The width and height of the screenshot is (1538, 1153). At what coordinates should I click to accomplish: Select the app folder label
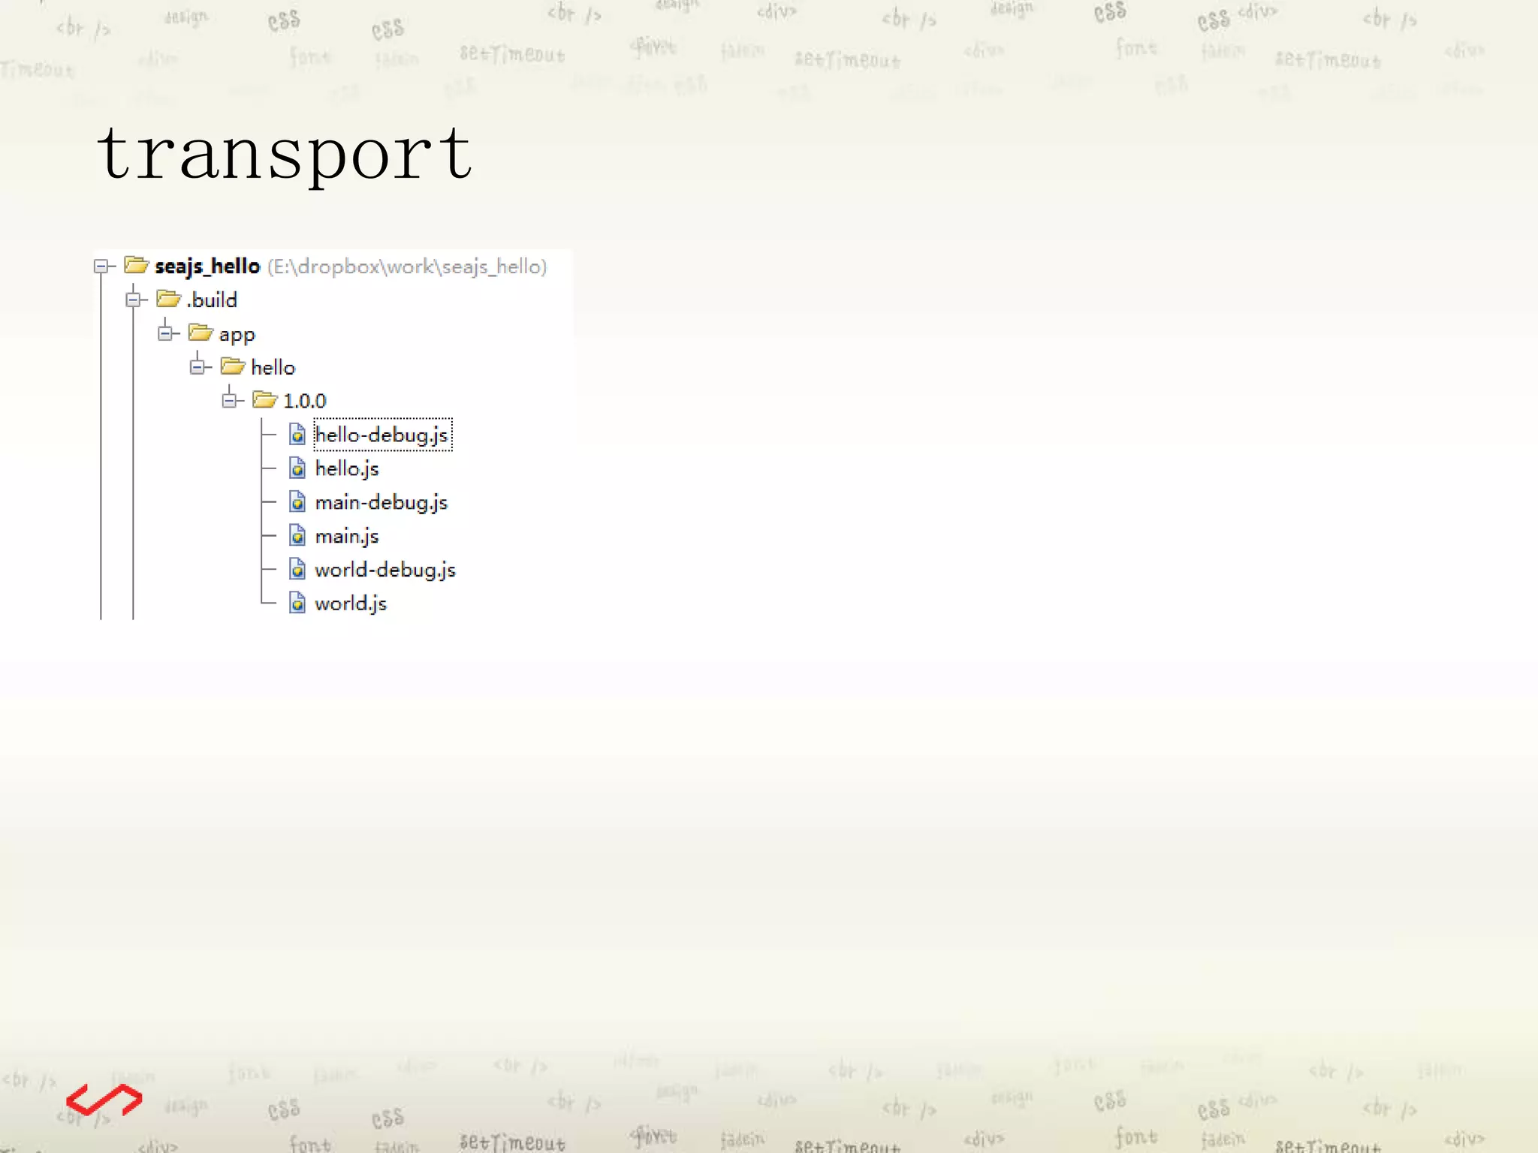[x=237, y=335]
